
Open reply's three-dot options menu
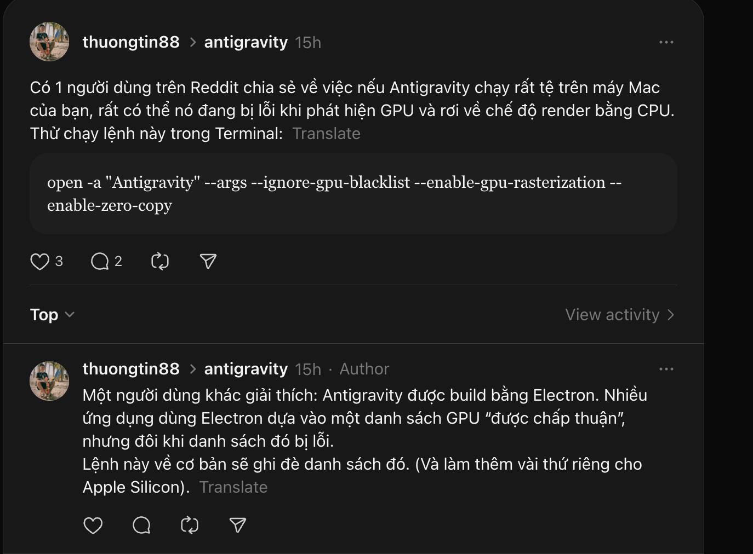pyautogui.click(x=666, y=369)
